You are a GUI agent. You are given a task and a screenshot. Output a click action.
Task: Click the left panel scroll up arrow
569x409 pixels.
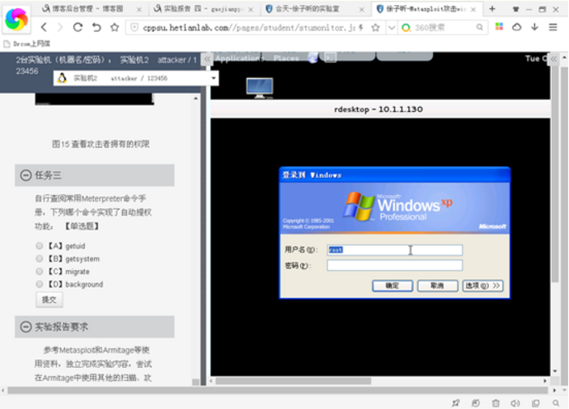195,98
